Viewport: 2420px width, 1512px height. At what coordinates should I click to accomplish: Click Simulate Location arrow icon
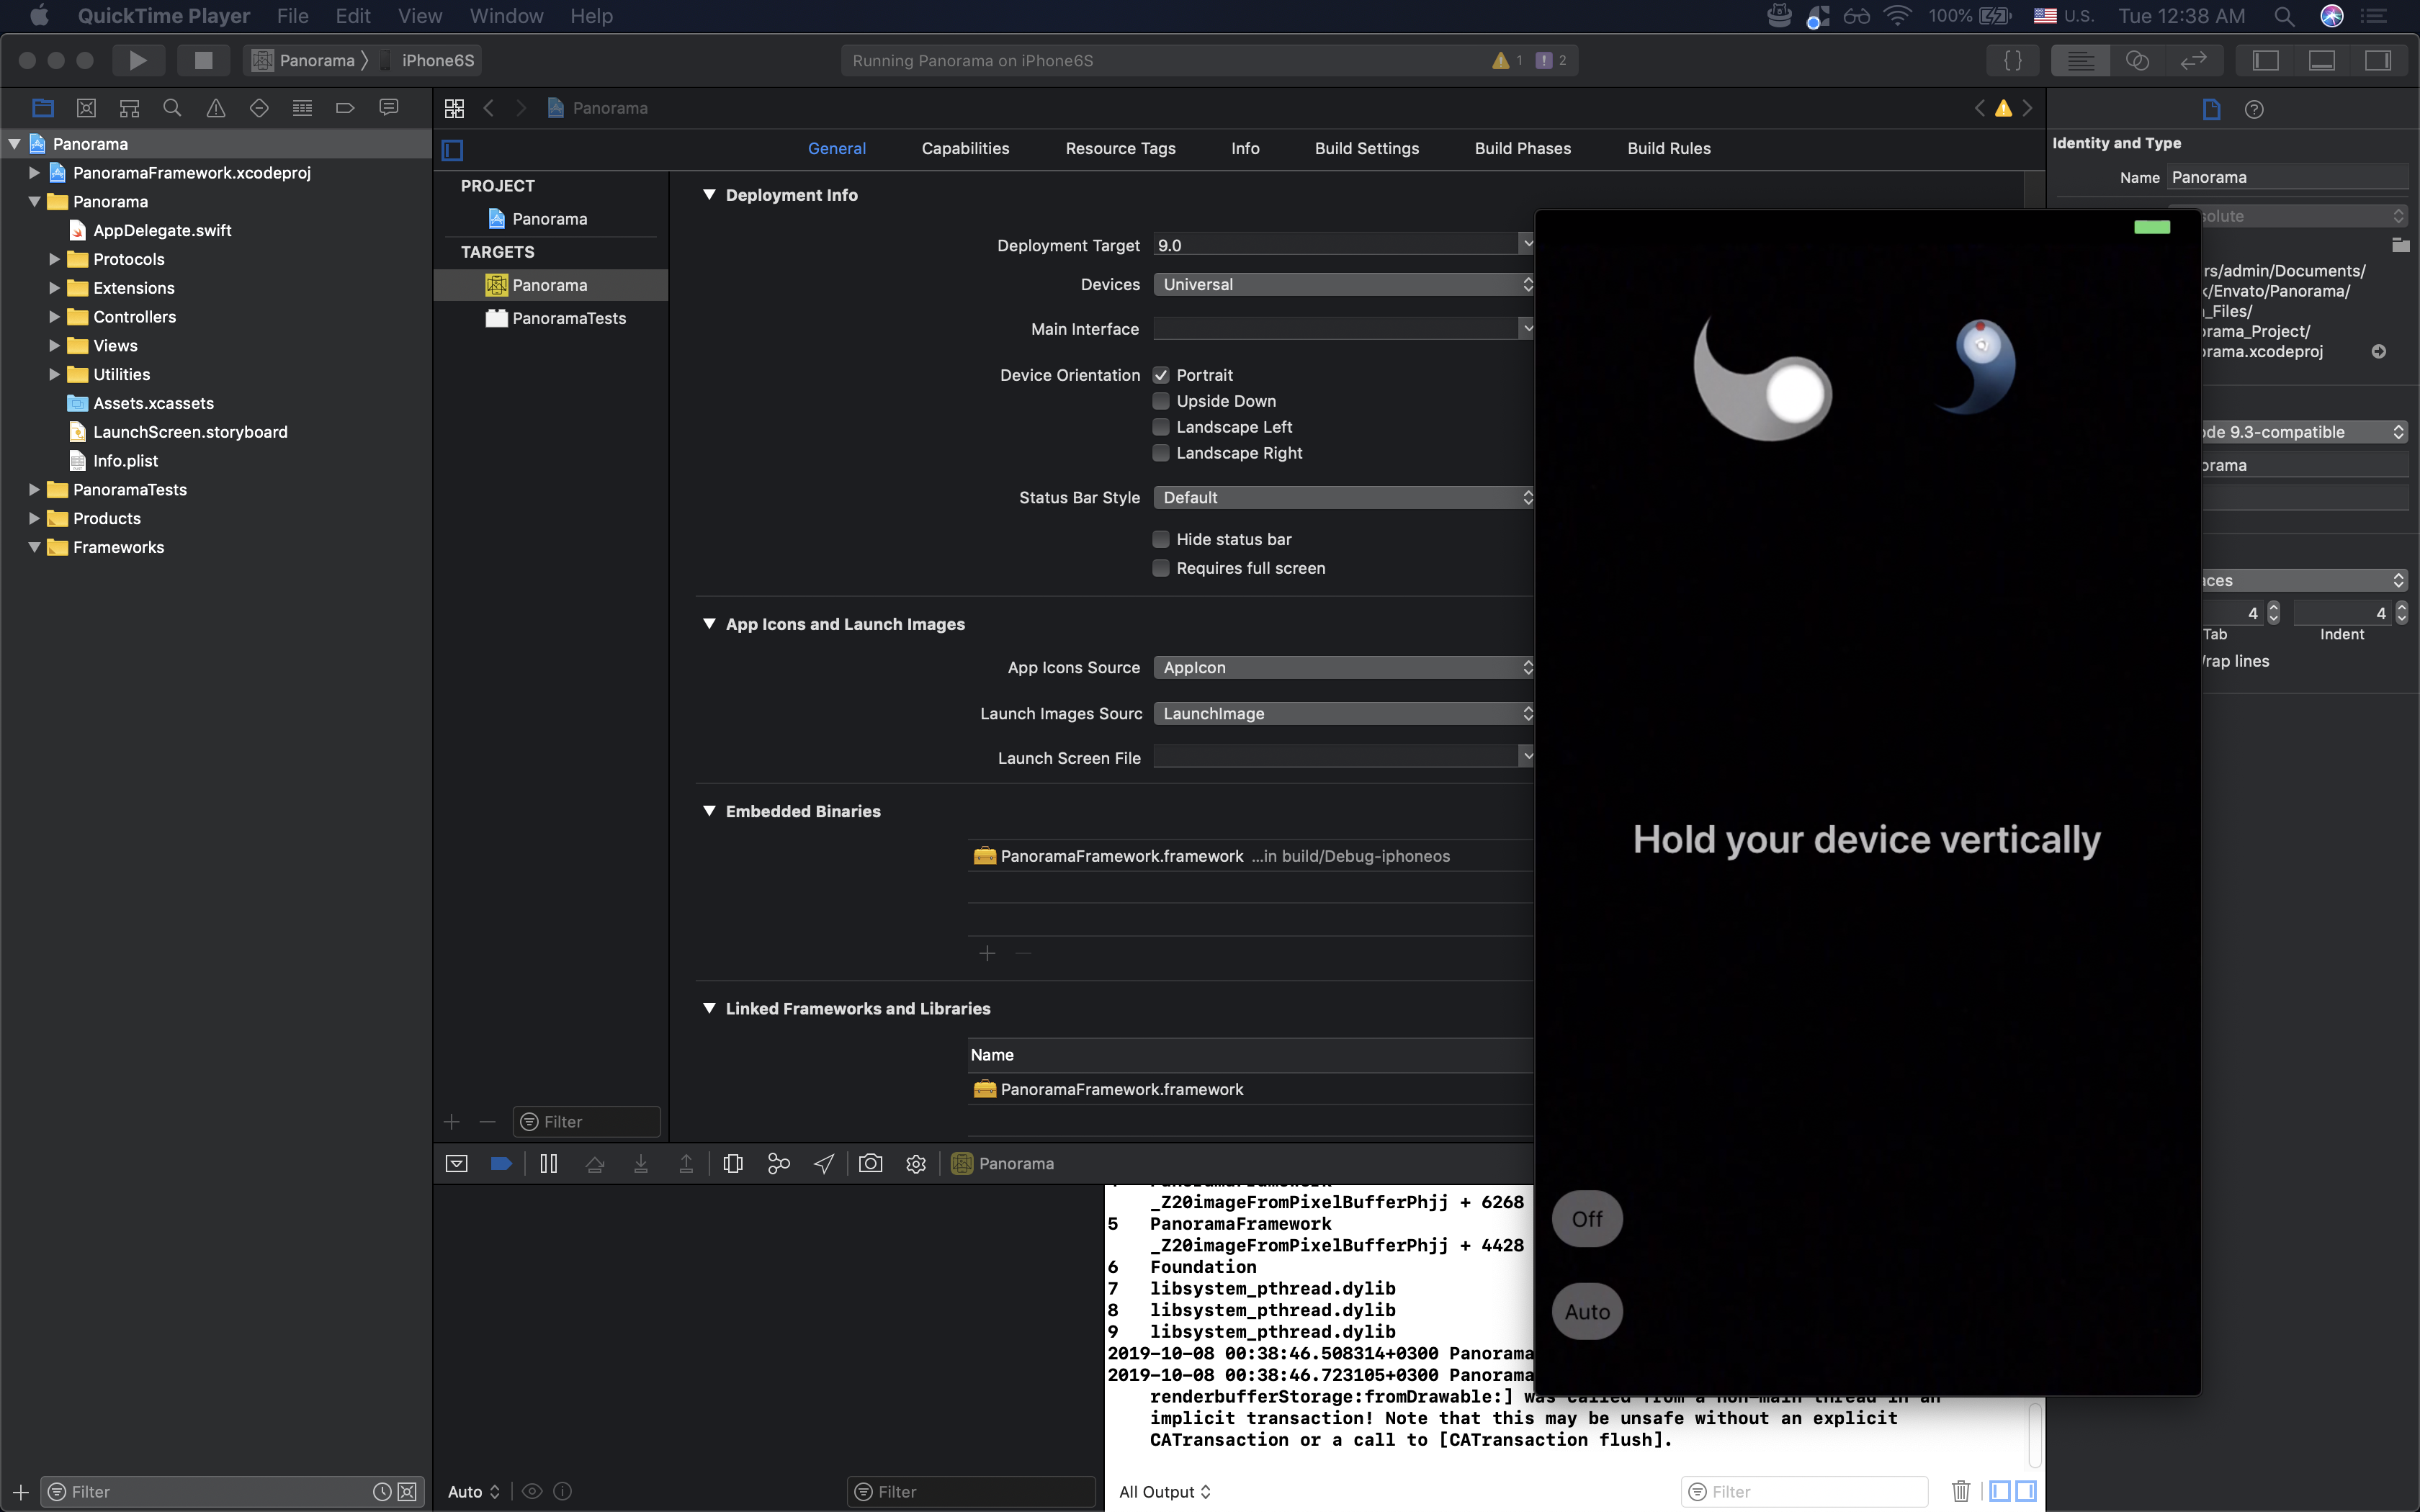click(x=824, y=1163)
